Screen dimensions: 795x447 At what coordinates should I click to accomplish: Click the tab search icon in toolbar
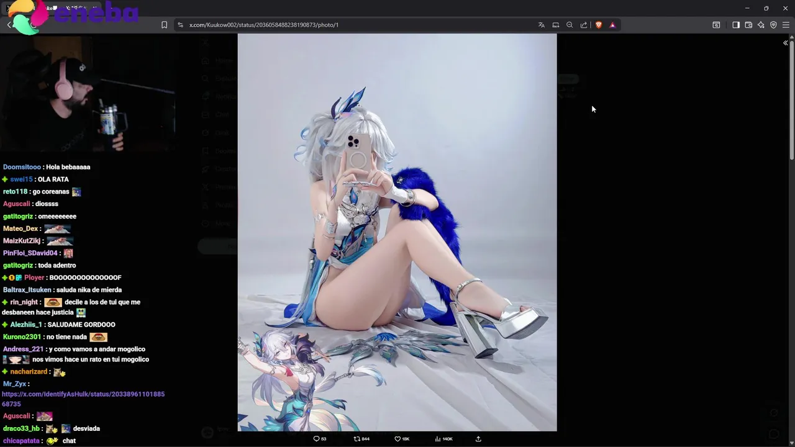[x=716, y=25]
